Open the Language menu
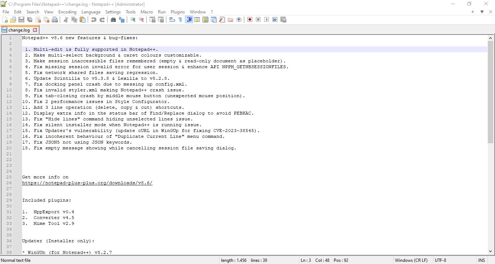 (x=91, y=12)
